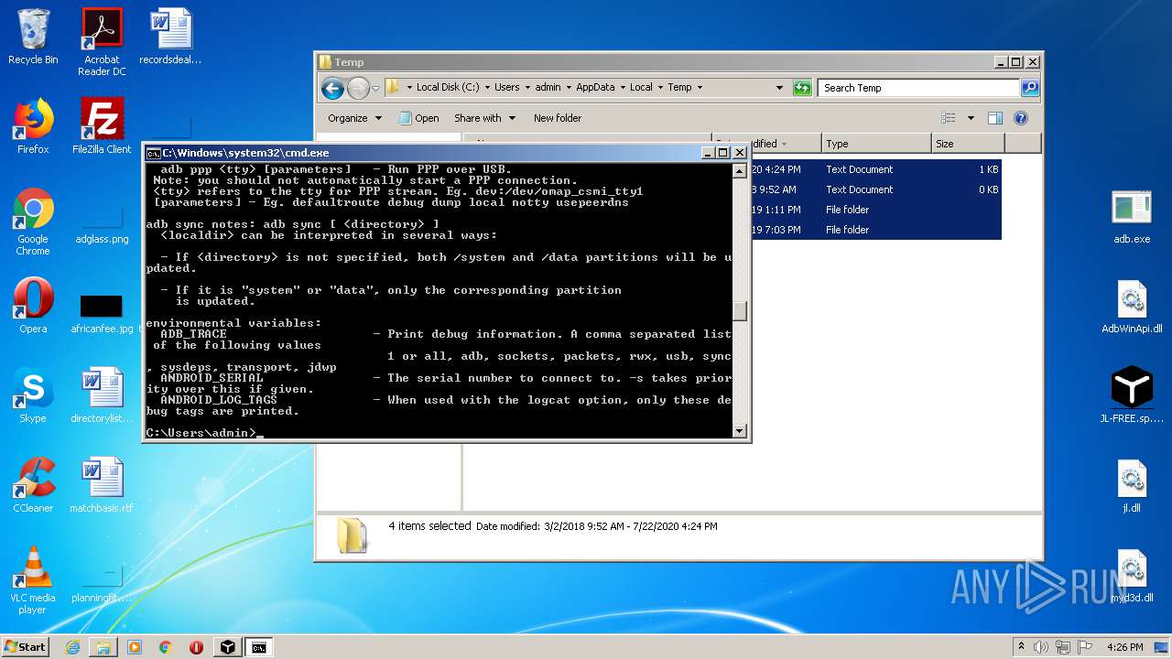Select CCleaner desktop icon

pos(33,485)
